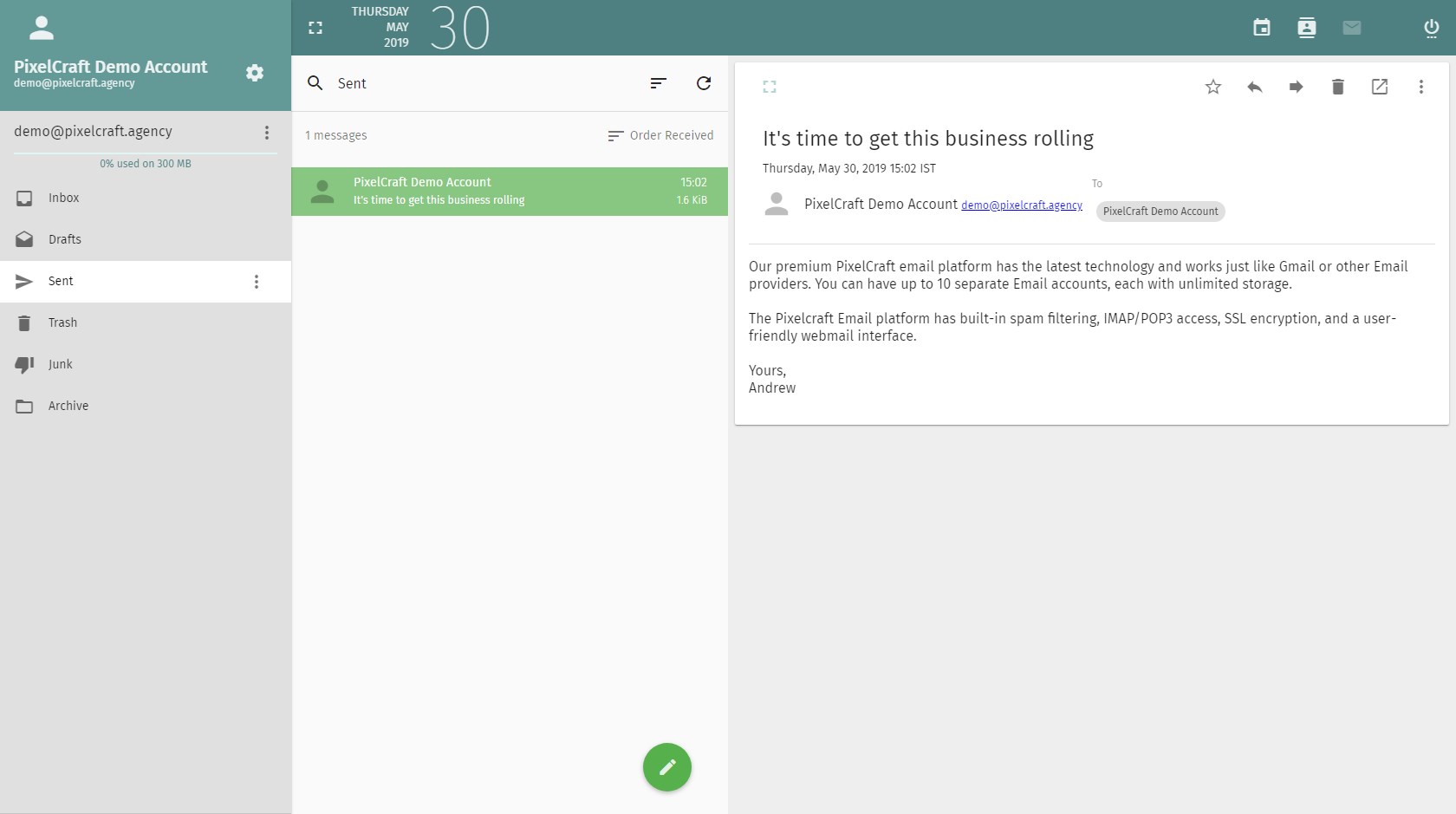Click the message subject title
The height and width of the screenshot is (814, 1456).
(x=928, y=139)
